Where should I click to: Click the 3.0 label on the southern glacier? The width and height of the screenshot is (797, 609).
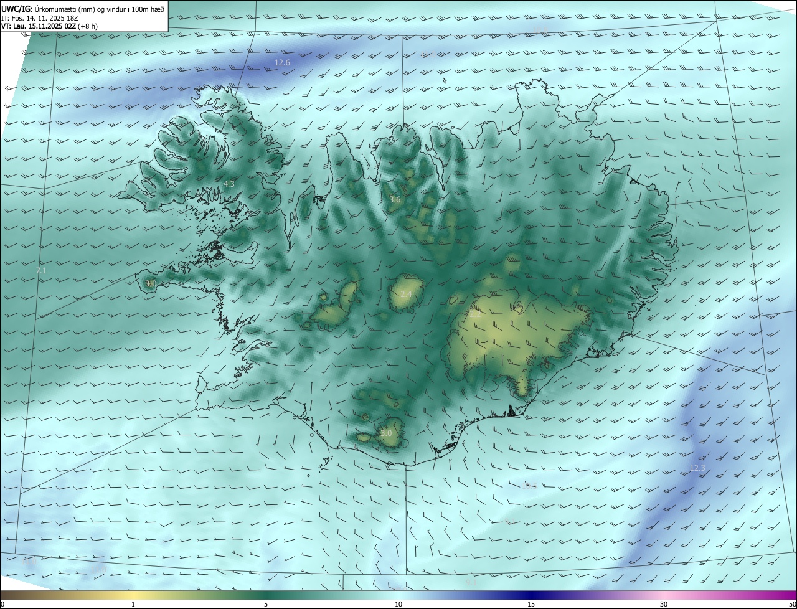coord(386,433)
